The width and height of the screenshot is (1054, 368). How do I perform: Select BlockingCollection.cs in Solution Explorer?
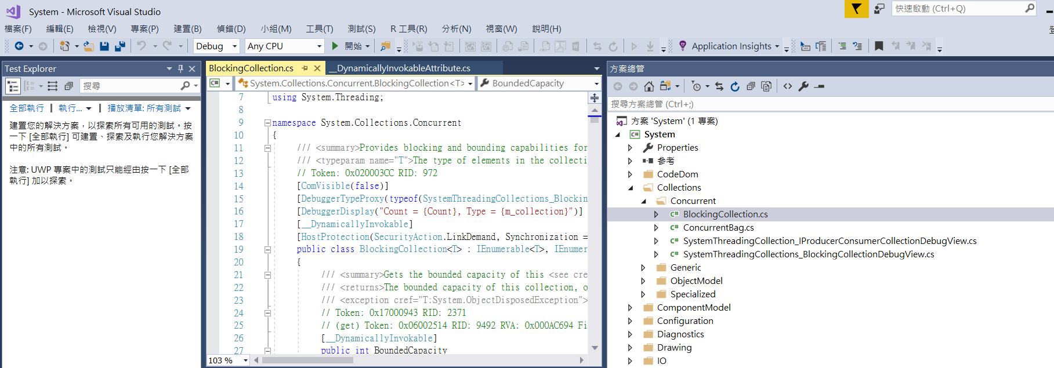725,214
